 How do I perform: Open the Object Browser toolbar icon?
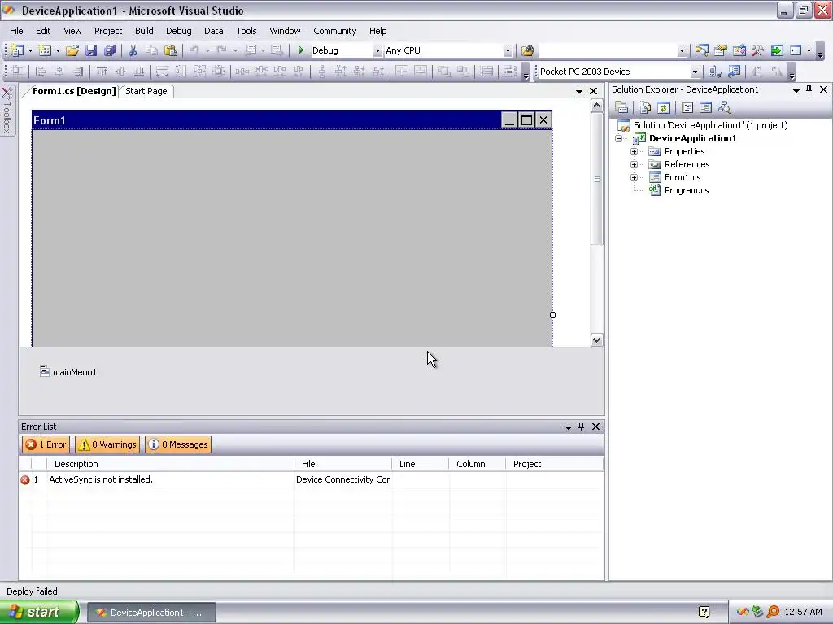[739, 50]
